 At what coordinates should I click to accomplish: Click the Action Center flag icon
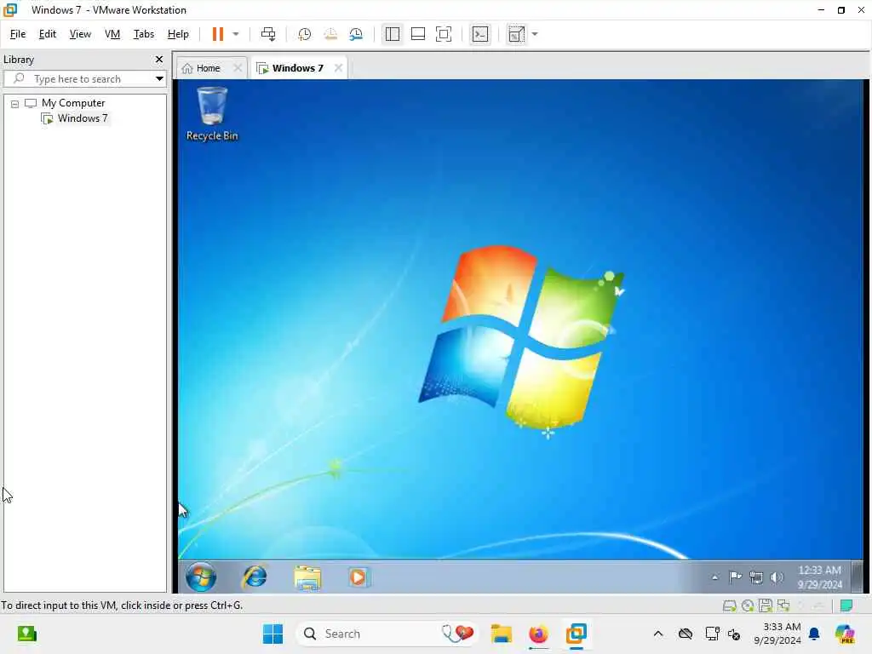(x=735, y=577)
